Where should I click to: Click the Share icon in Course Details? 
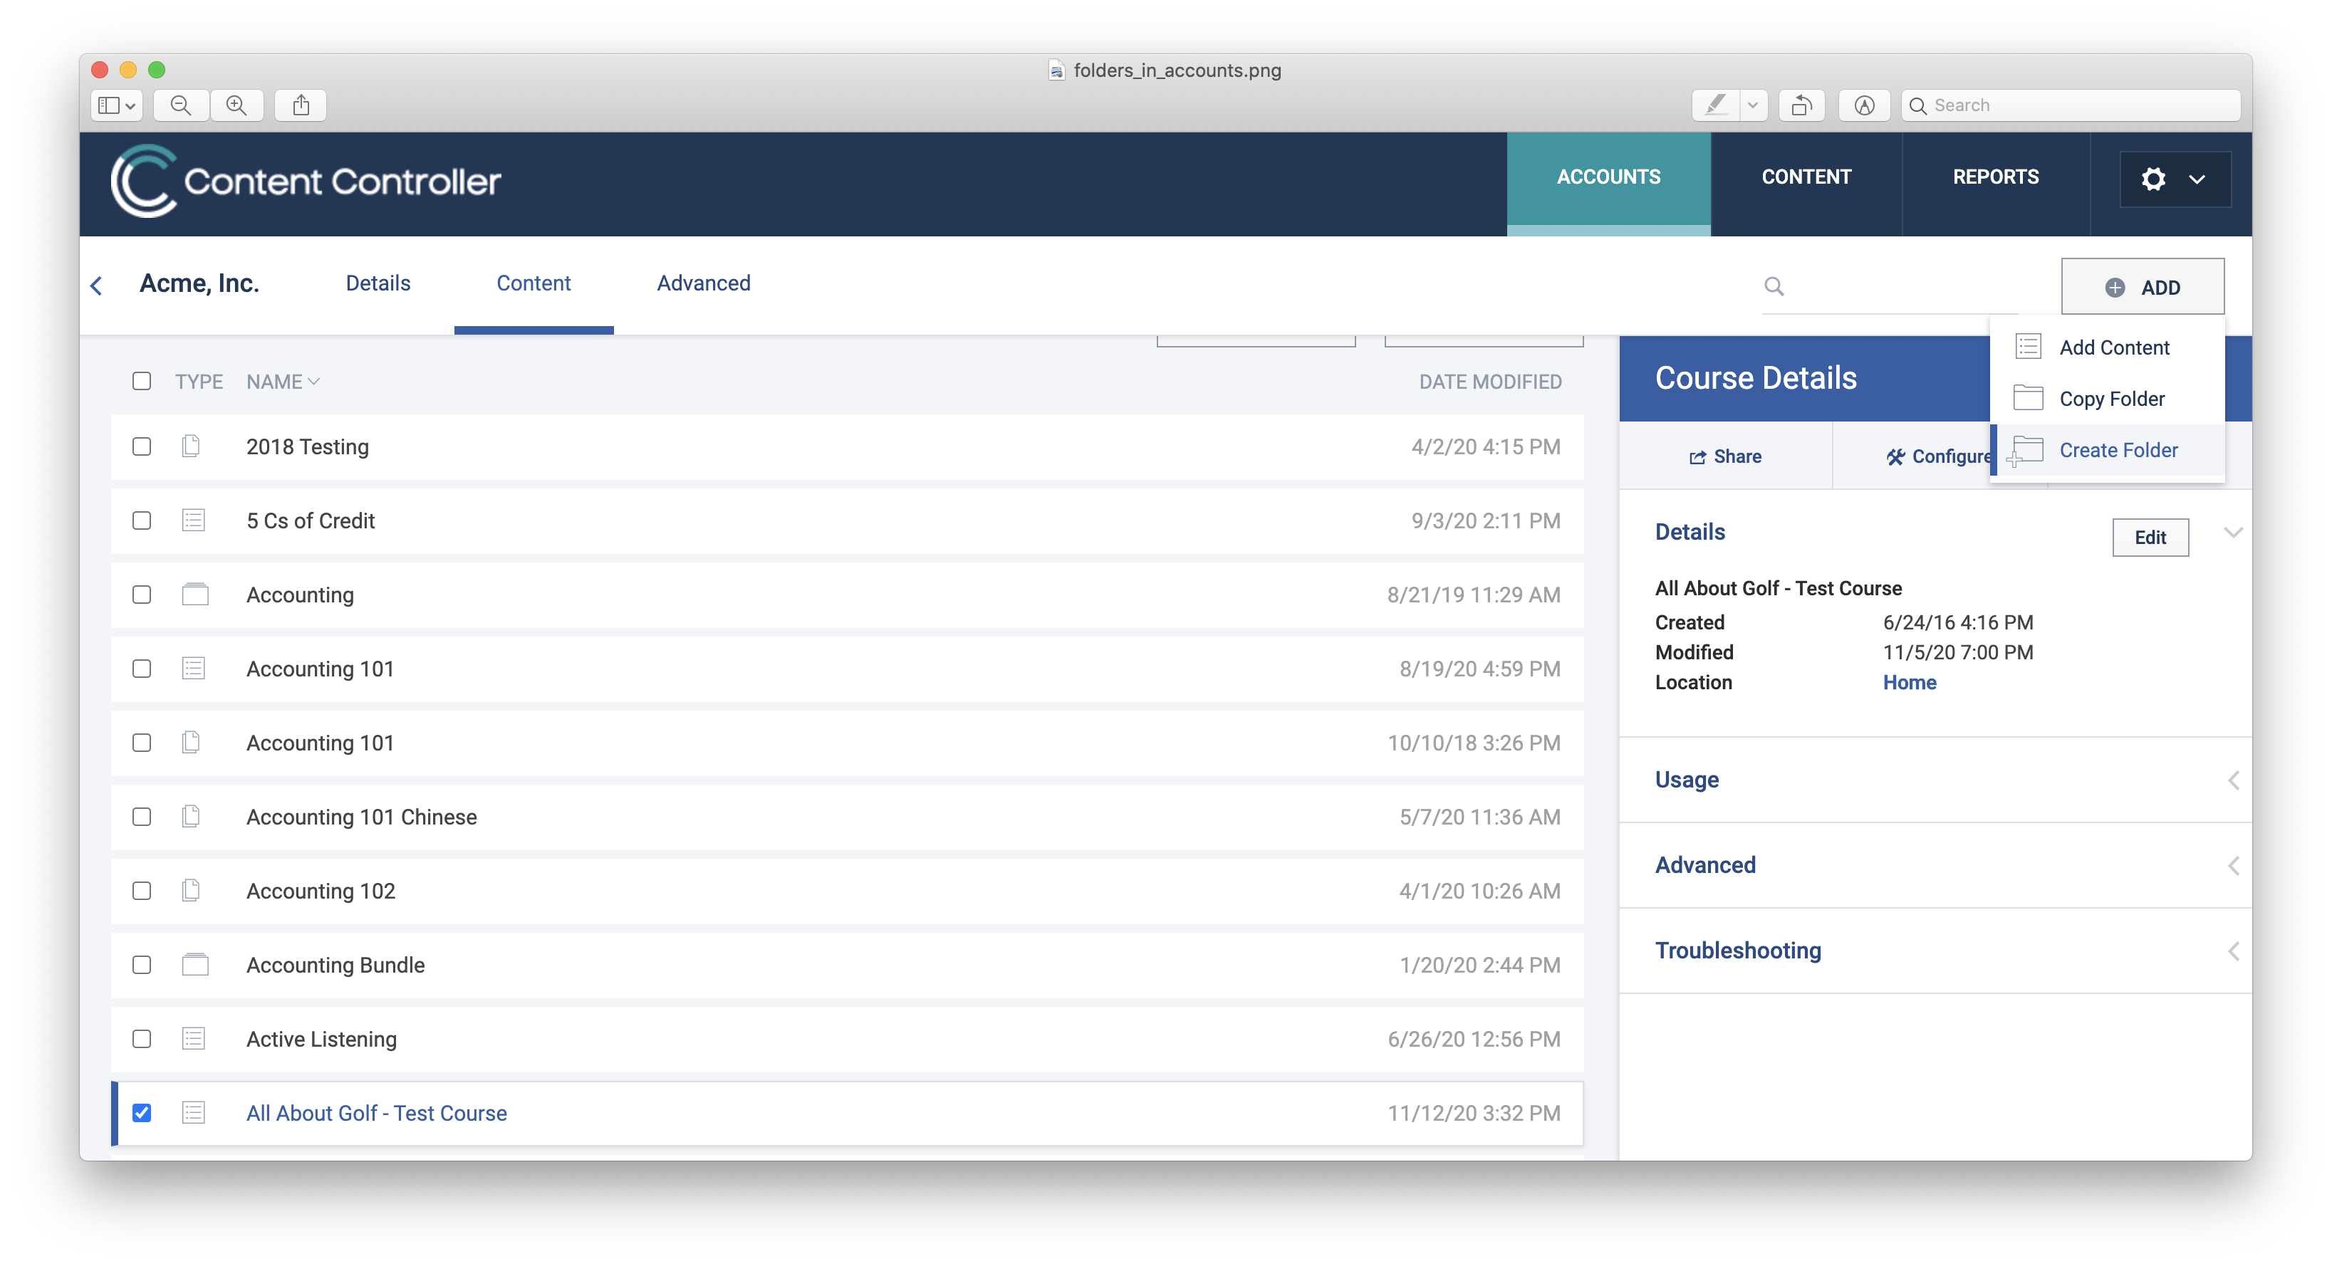click(x=1697, y=457)
